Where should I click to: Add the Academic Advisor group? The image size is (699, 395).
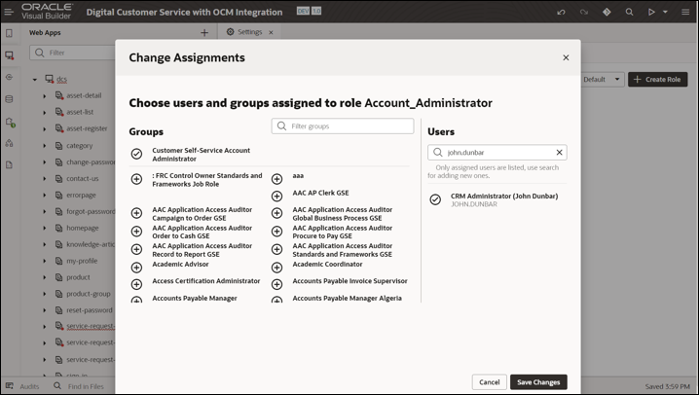coord(136,266)
